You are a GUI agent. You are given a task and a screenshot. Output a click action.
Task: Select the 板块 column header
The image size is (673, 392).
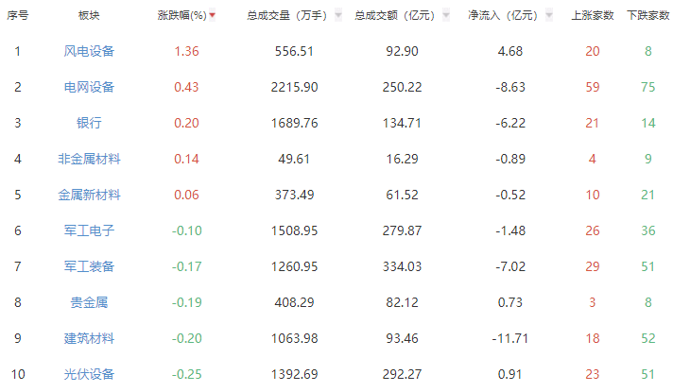[x=89, y=16]
